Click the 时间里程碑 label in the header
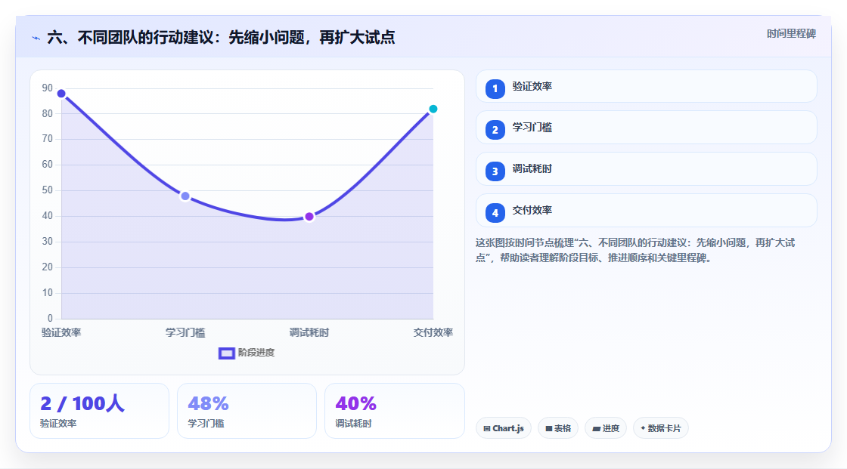The width and height of the screenshot is (847, 469). tap(791, 33)
